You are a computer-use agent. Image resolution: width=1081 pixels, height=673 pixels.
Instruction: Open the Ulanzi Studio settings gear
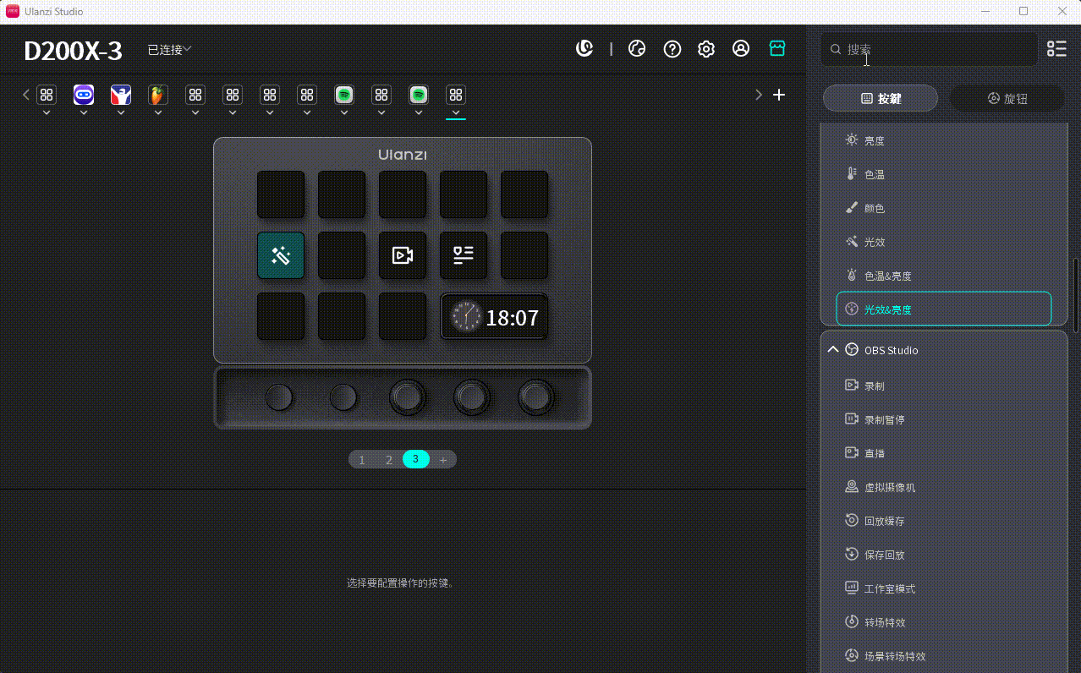tap(706, 49)
